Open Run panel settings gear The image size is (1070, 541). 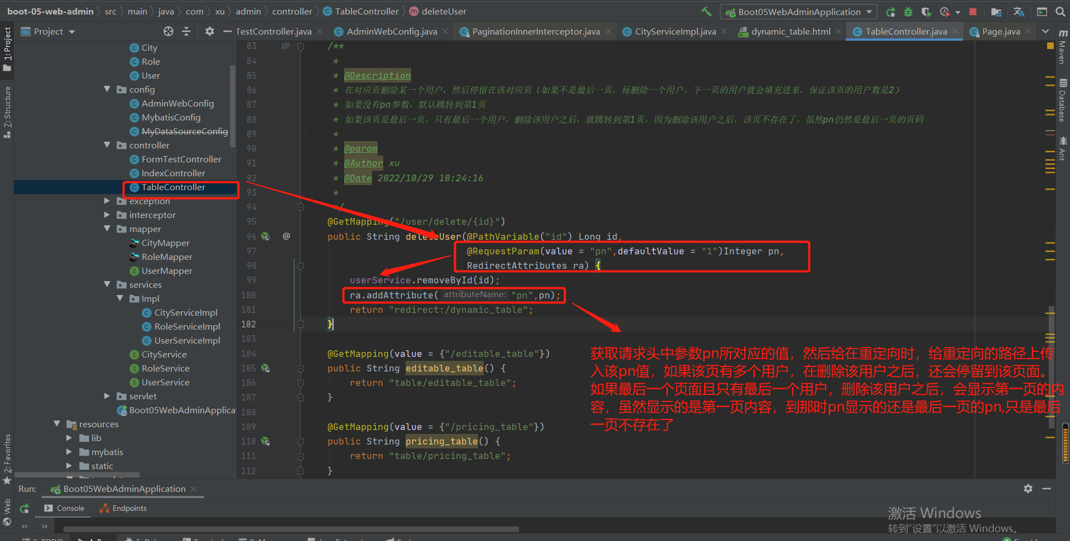coord(1028,489)
